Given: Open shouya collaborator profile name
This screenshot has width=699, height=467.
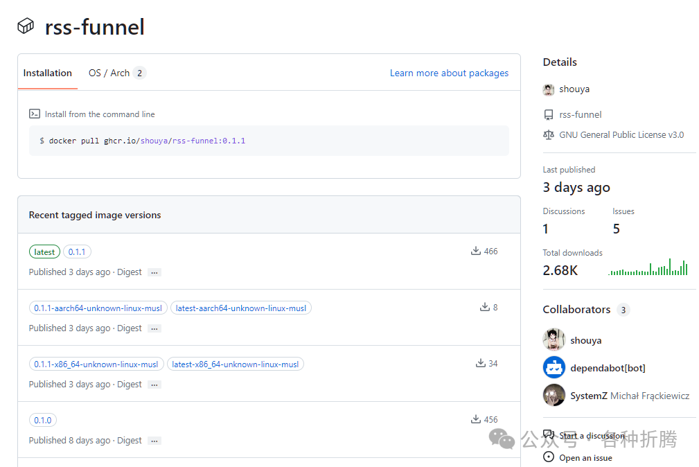Looking at the screenshot, I should [x=586, y=340].
